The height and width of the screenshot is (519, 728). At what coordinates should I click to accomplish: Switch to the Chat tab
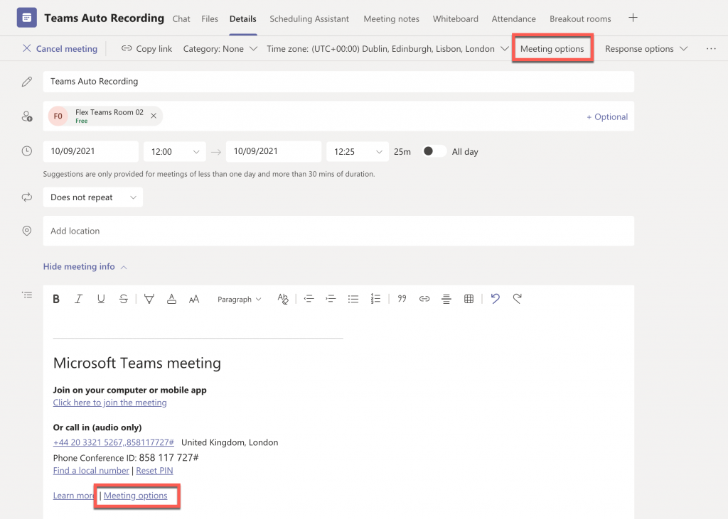coord(181,19)
